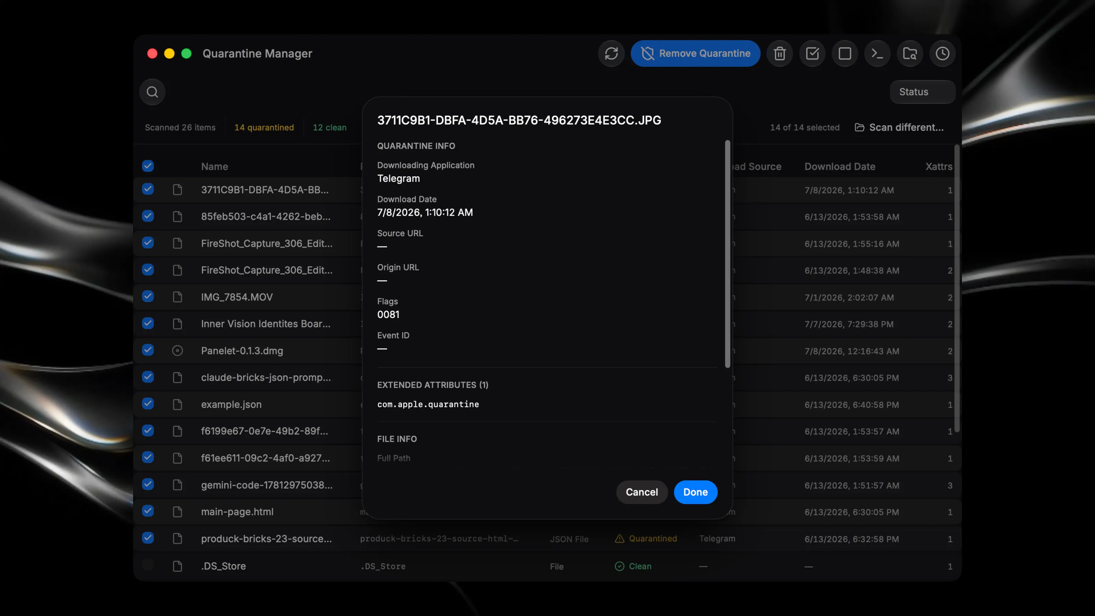The width and height of the screenshot is (1095, 616).
Task: Click the shield icon in Remove Quarantine
Action: (647, 54)
